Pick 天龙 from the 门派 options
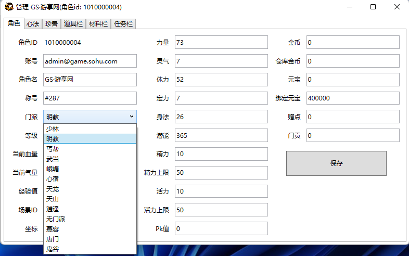409x256 pixels. click(x=53, y=189)
